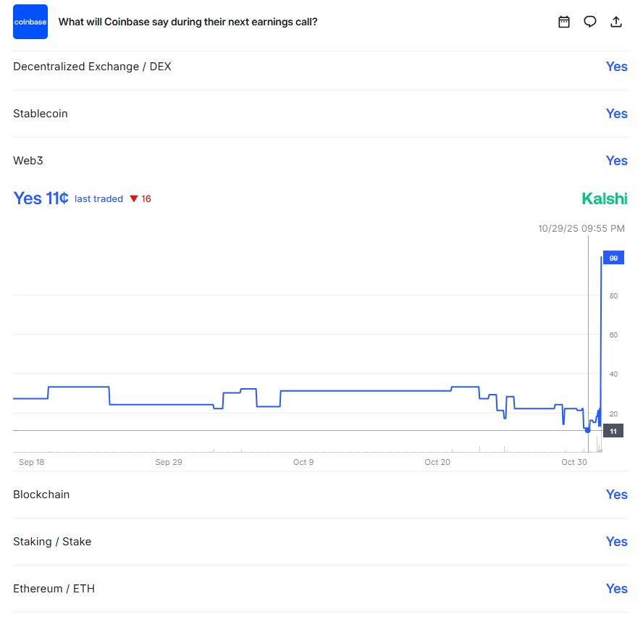This screenshot has width=643, height=617.
Task: Click the gray 11 price label on chart
Action: [x=613, y=431]
